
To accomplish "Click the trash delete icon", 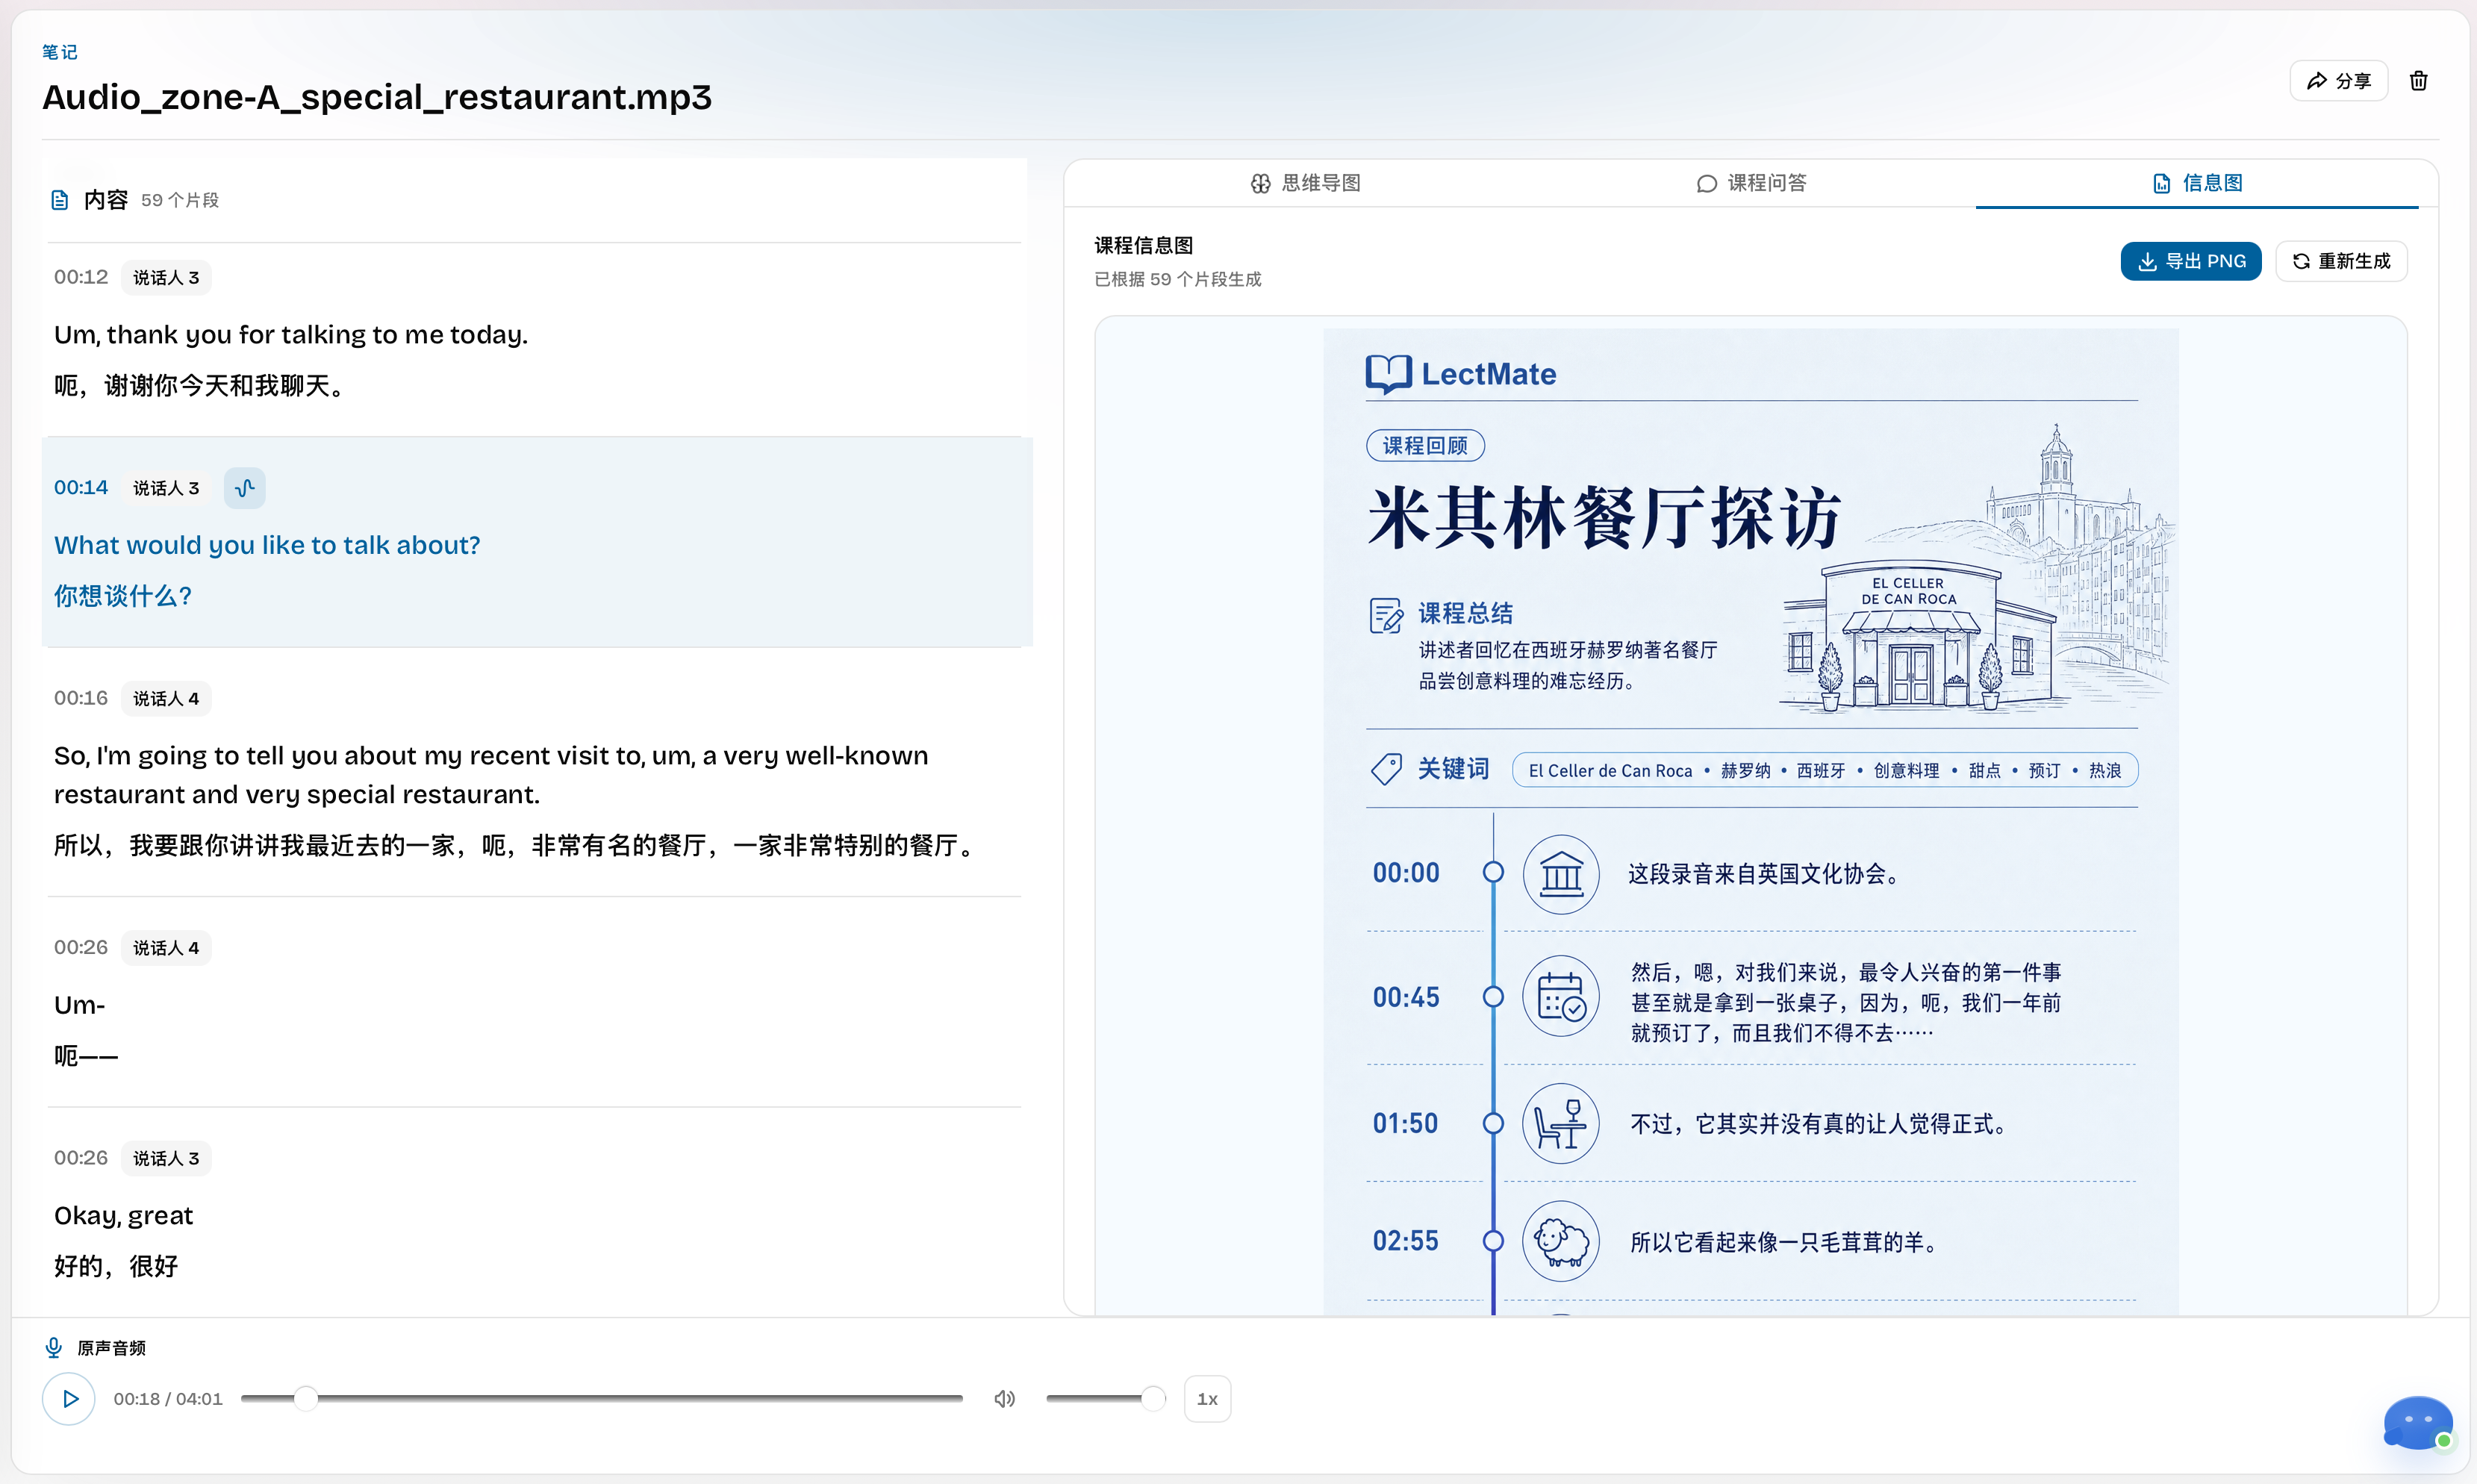I will click(2418, 81).
